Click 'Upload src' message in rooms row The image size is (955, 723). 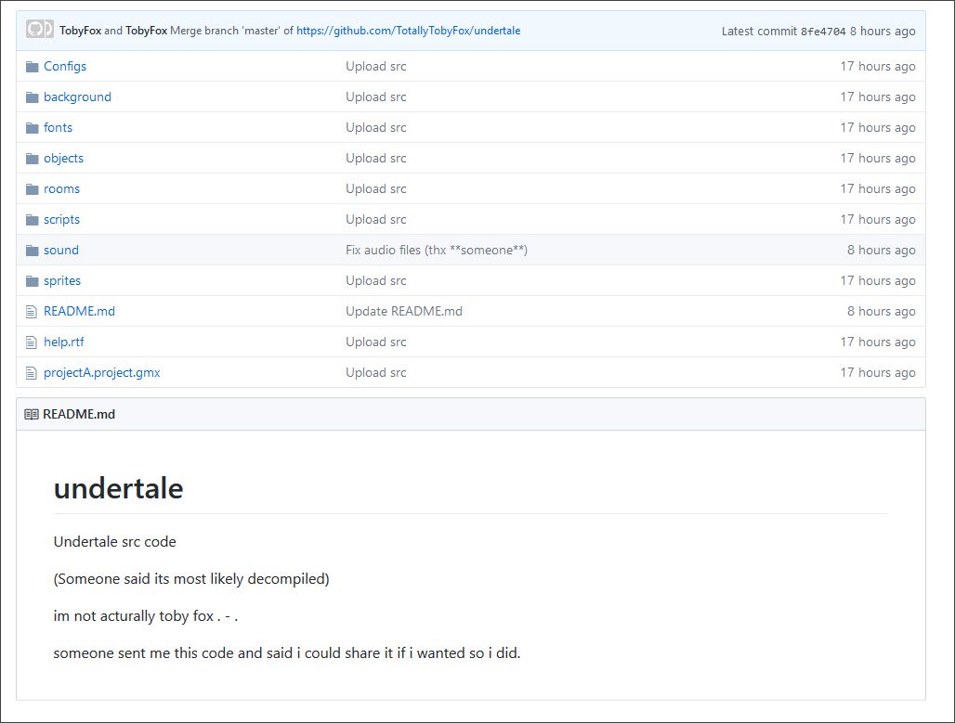coord(376,188)
